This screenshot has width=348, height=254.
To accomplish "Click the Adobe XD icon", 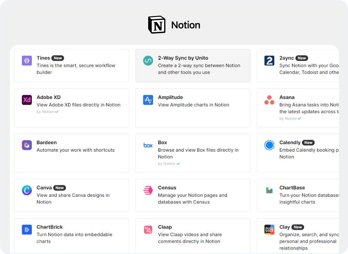I will 27,100.
